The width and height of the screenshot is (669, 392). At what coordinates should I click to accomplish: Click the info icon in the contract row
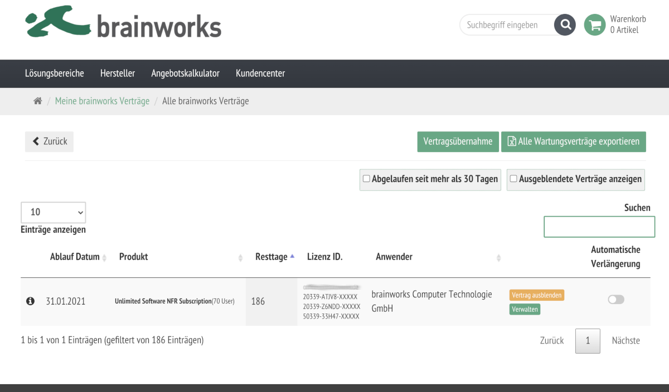[x=31, y=301]
